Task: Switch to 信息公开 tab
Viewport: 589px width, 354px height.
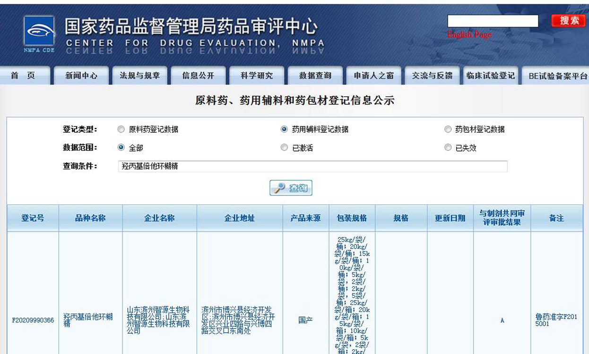Action: (x=198, y=76)
